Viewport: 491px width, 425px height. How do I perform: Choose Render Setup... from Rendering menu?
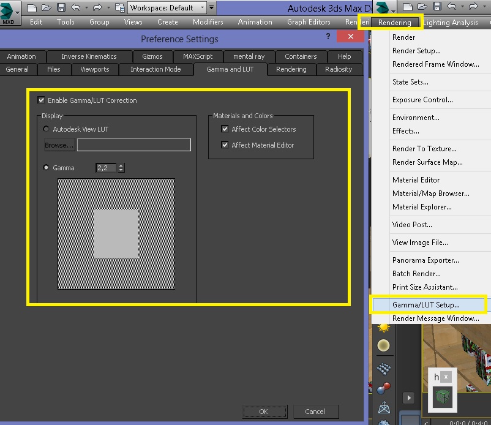416,51
